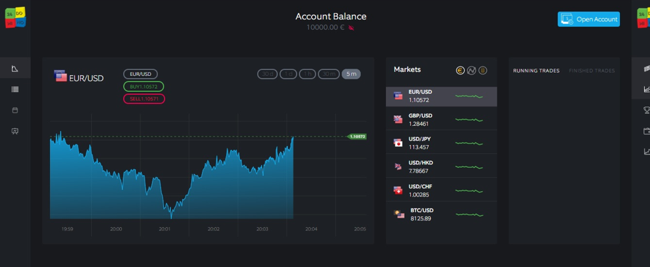Open the chat icon in left sidebar

(x=15, y=131)
